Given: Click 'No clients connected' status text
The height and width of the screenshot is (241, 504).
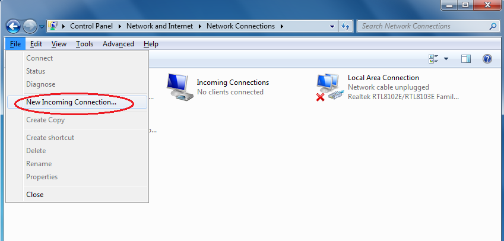Looking at the screenshot, I should click(x=230, y=92).
